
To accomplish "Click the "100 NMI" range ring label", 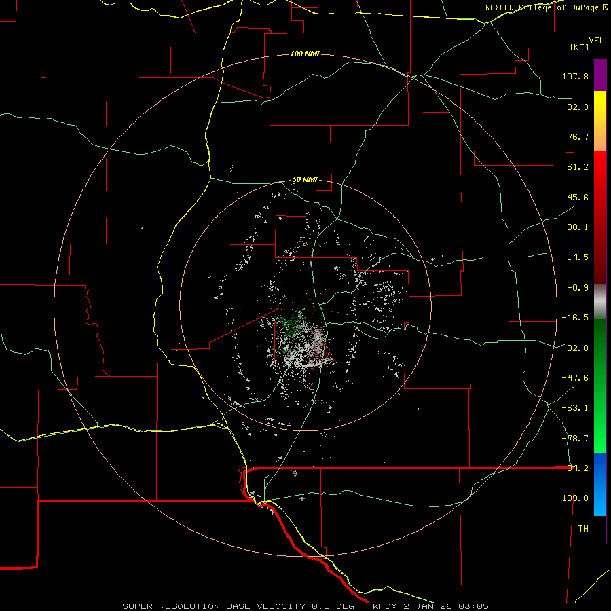I will [x=305, y=54].
